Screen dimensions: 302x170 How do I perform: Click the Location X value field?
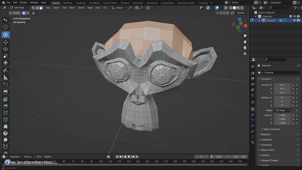point(282,85)
